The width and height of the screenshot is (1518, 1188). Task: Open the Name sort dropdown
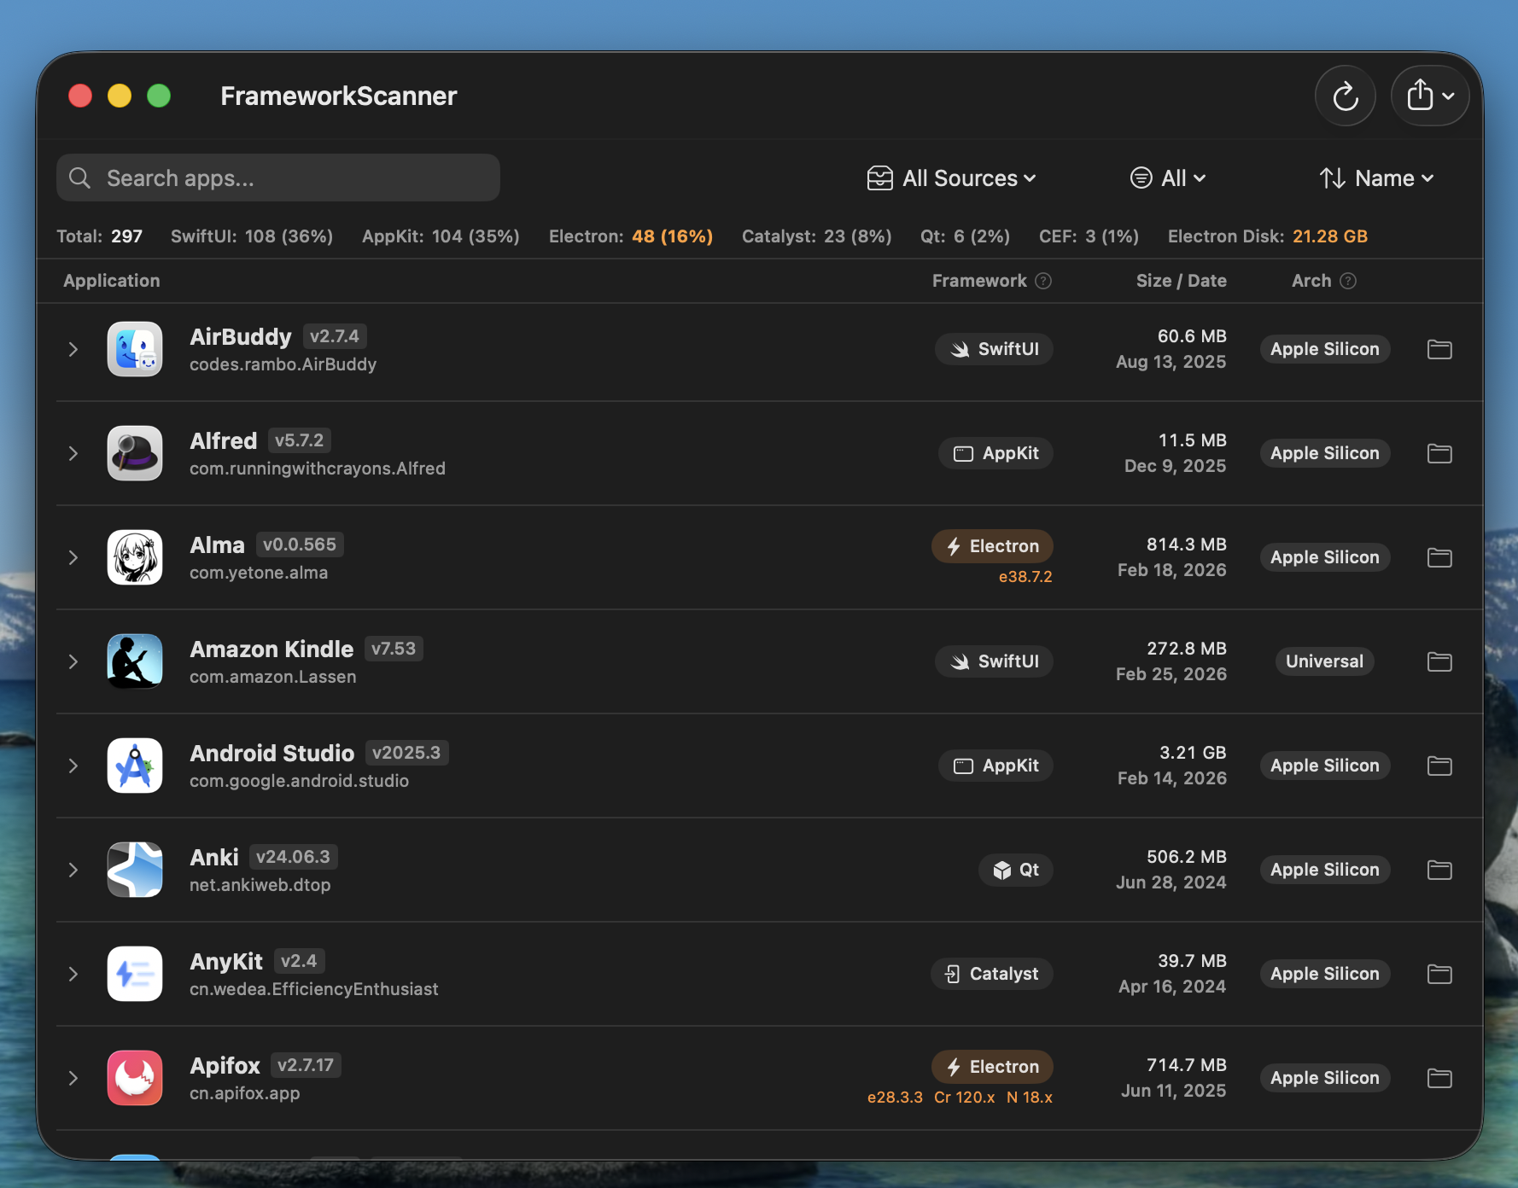[1376, 178]
